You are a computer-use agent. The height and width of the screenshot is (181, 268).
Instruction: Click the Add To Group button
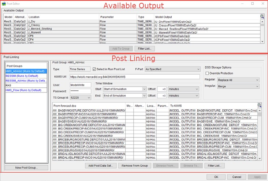tap(121, 49)
